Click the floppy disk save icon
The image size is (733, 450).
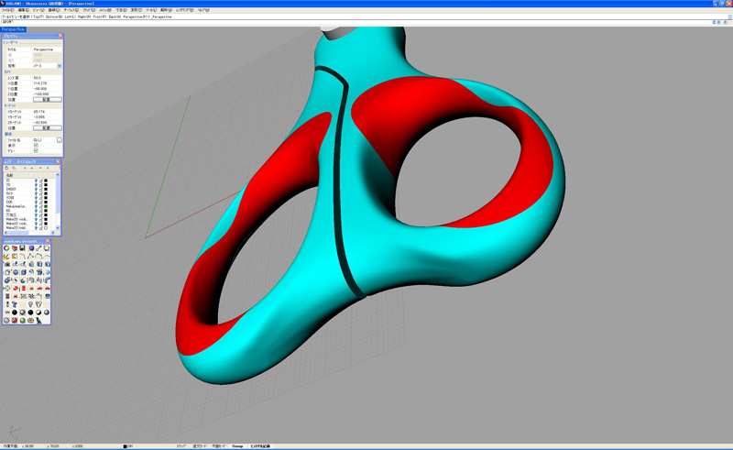[22, 248]
